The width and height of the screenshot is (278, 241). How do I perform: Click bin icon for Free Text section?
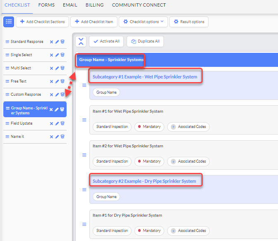(62, 81)
